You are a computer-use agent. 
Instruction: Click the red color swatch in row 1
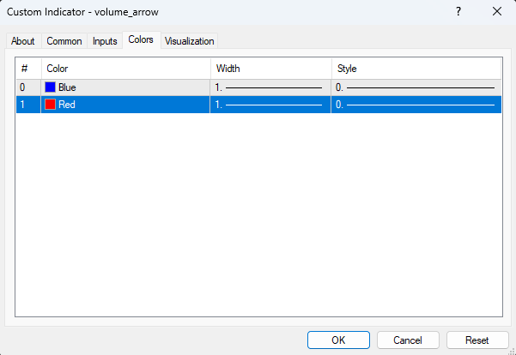51,105
